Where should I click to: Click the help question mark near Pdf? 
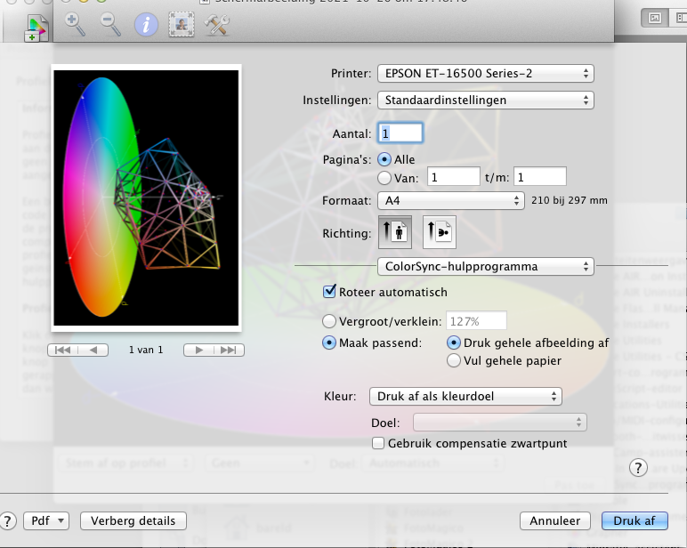click(x=9, y=520)
